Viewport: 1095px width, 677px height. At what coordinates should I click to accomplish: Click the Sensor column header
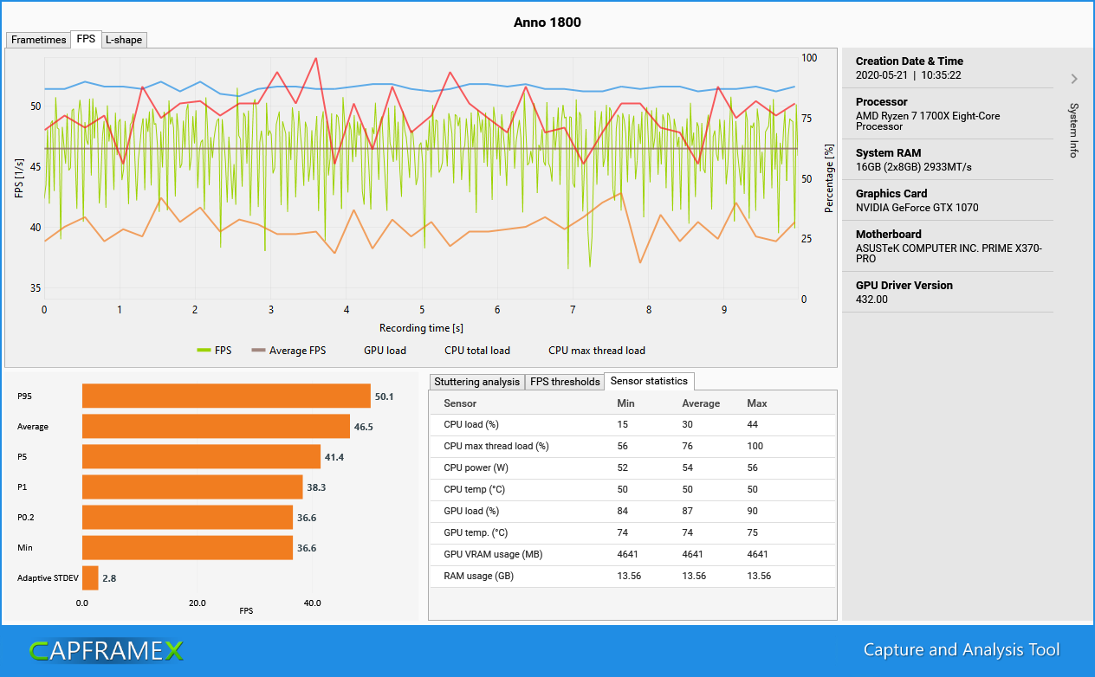460,403
